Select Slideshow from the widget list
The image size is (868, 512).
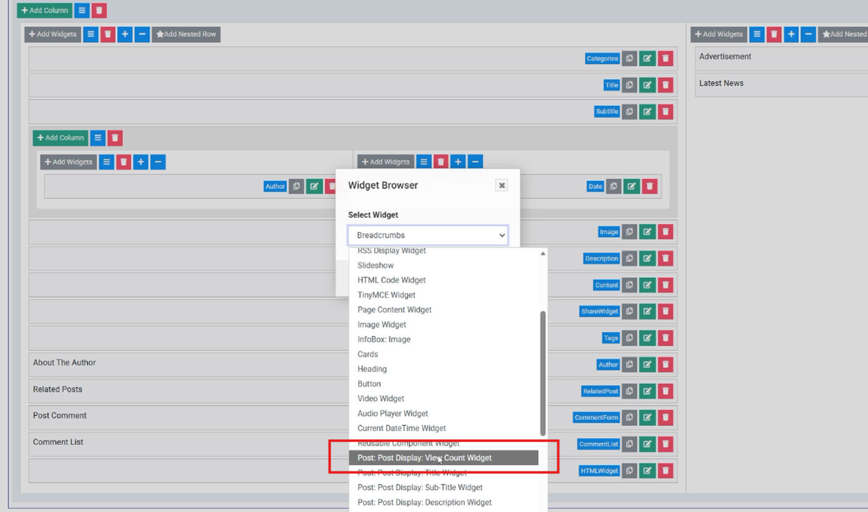click(x=376, y=265)
